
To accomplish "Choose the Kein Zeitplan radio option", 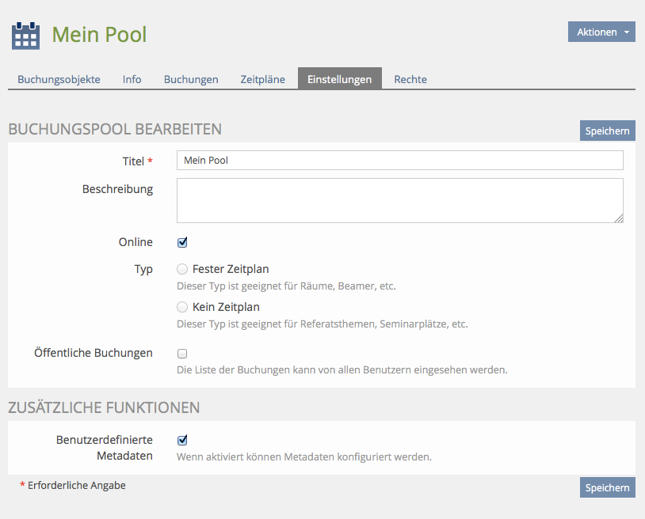I will 182,307.
